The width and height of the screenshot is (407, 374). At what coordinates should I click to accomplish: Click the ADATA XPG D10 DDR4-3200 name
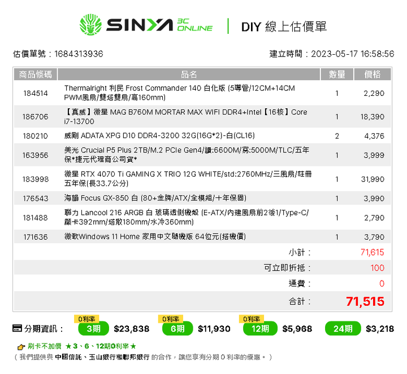159,136
